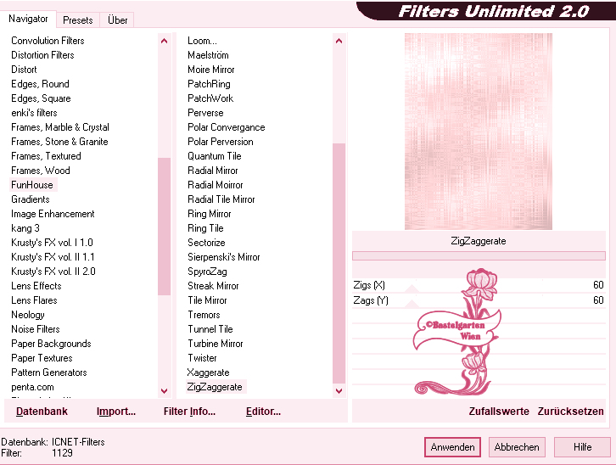Choose ZigZaggerate in filter list
Image resolution: width=616 pixels, height=465 pixels.
click(215, 387)
